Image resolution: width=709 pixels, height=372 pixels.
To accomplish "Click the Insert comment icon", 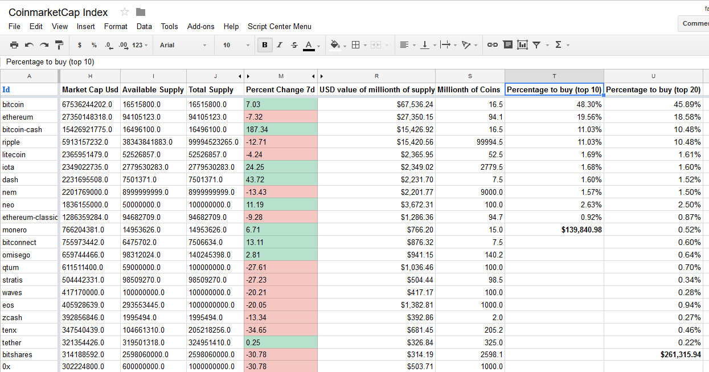I will (508, 45).
